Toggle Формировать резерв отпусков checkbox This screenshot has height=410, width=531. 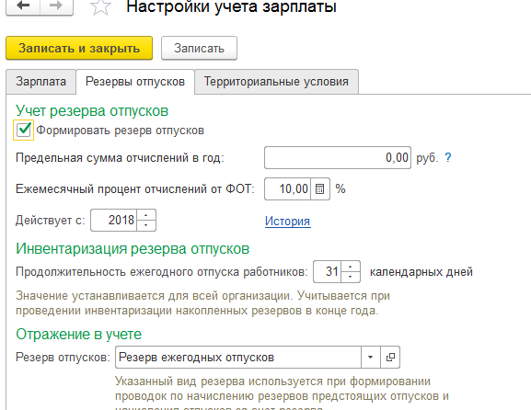24,130
